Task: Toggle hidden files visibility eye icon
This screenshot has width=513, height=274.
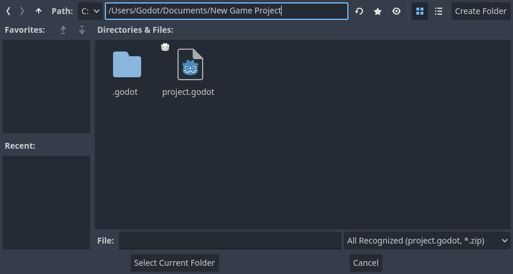Action: [396, 11]
